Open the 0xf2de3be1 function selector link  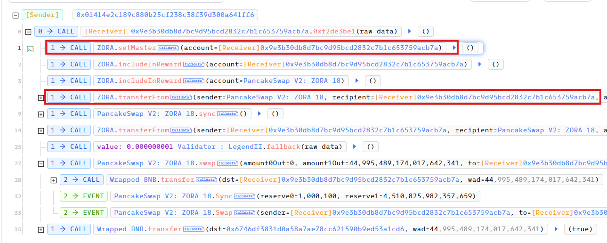pos(334,32)
